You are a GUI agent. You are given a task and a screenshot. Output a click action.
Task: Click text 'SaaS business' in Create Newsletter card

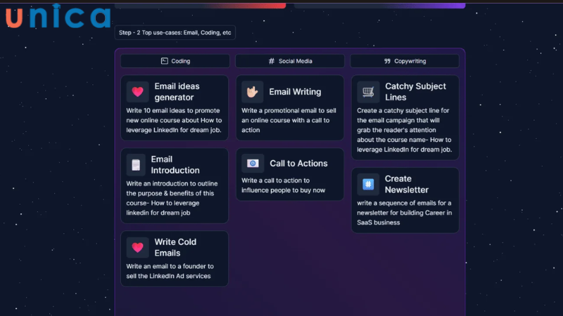pyautogui.click(x=378, y=223)
